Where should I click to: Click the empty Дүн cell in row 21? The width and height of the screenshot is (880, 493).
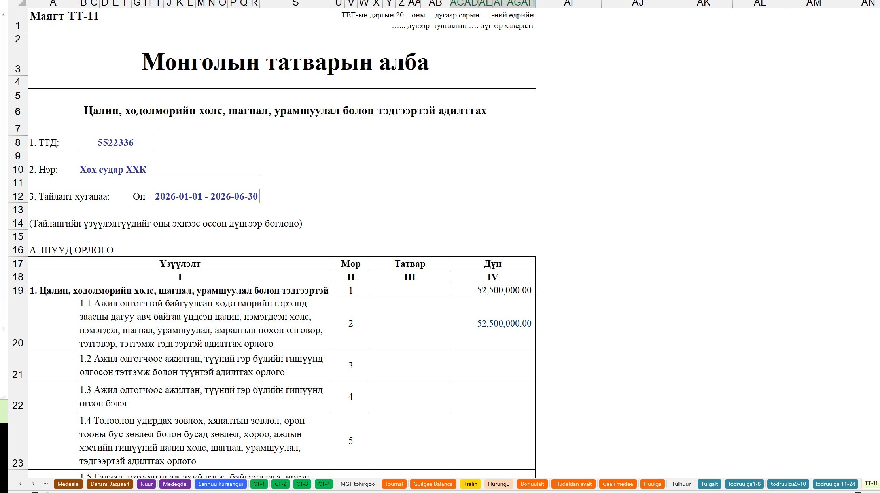click(492, 365)
